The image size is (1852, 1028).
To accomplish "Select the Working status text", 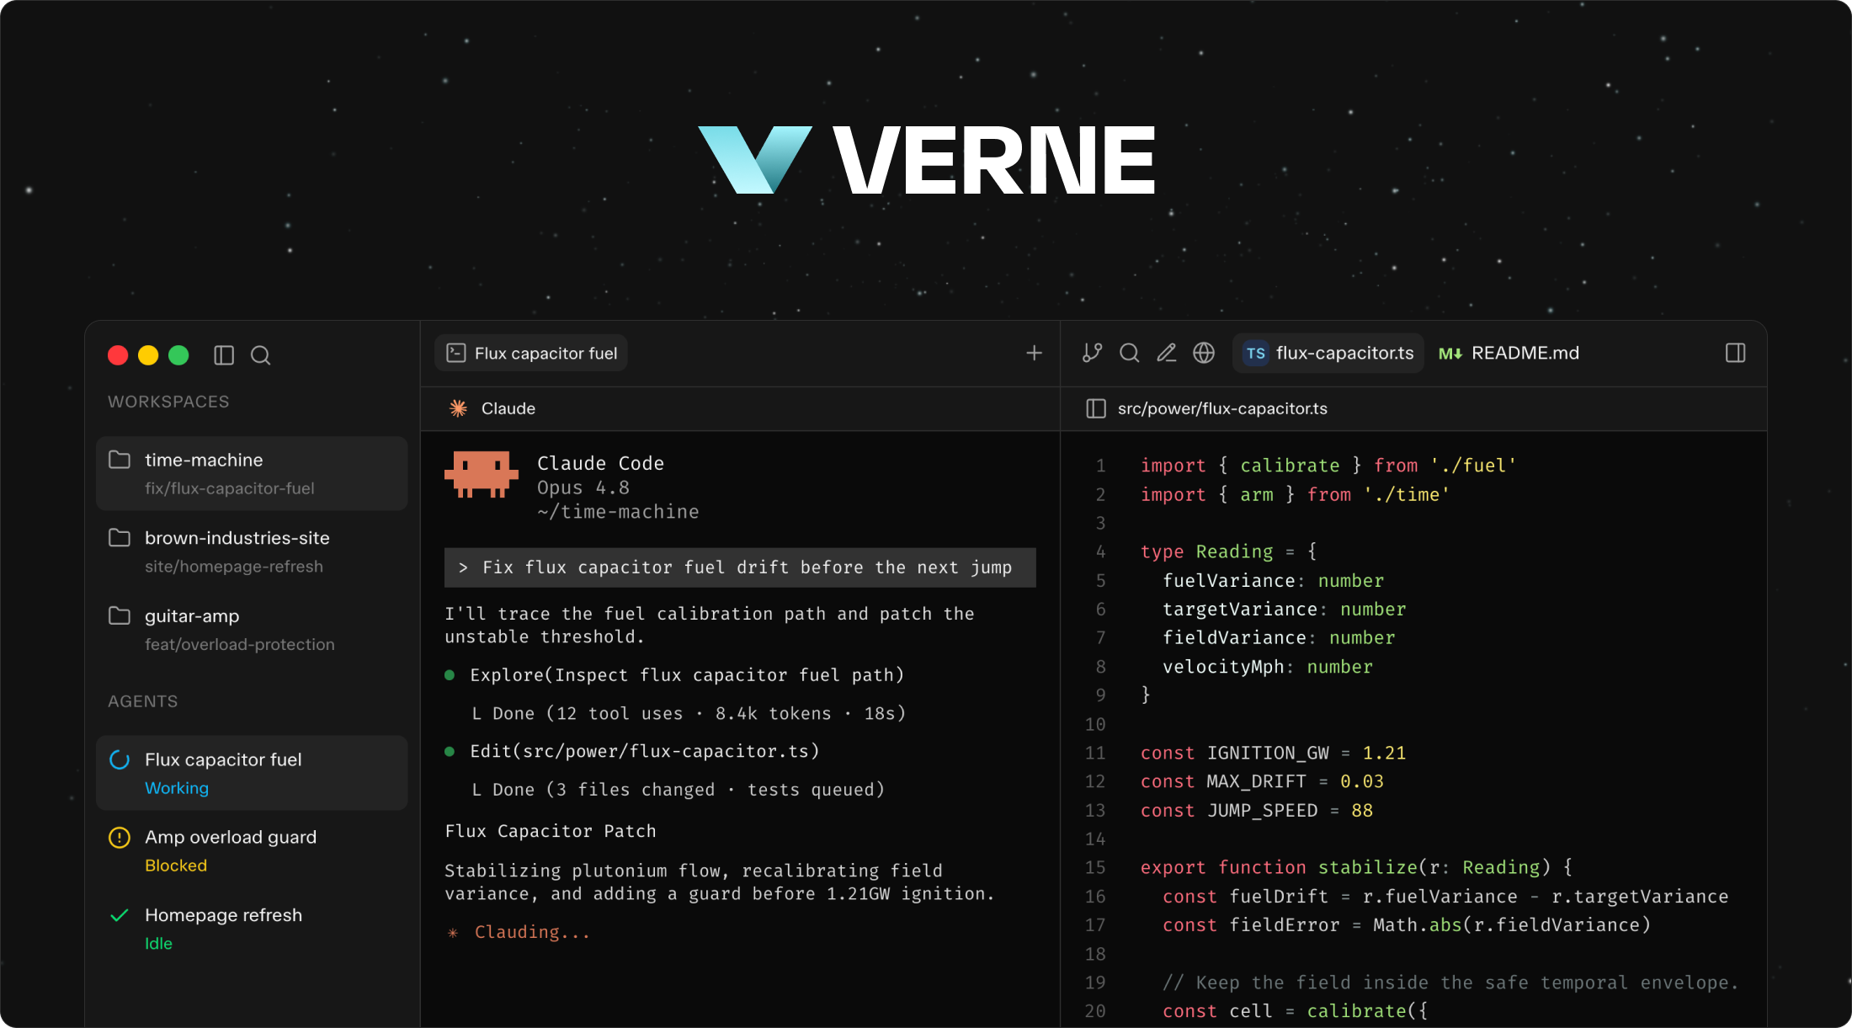I will click(x=177, y=788).
